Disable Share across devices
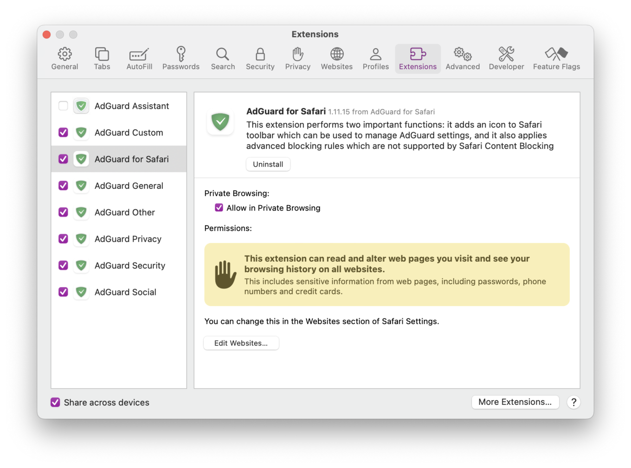 [x=55, y=402]
